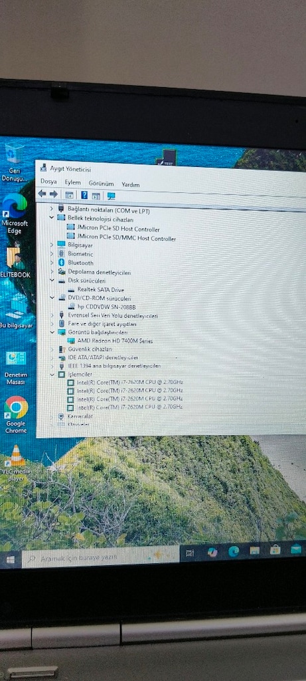Open the Dosya menu
The width and height of the screenshot is (306, 681).
[48, 181]
